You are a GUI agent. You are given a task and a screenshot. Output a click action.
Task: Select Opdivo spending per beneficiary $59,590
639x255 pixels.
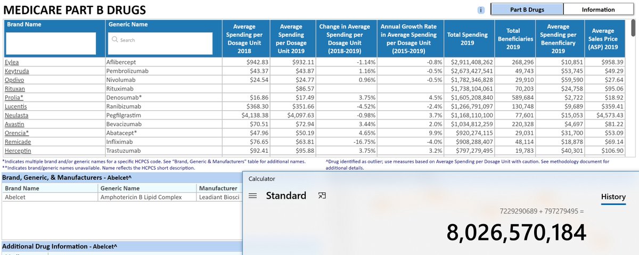(571, 80)
